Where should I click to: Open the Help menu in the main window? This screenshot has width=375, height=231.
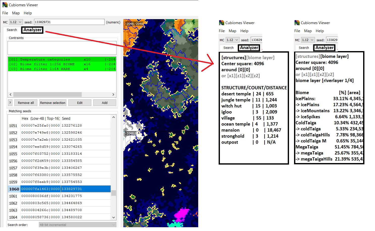coord(27,13)
